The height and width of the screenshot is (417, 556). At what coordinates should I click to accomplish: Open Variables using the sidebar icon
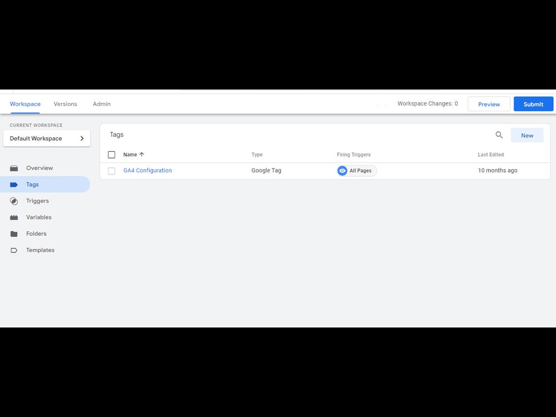(14, 217)
